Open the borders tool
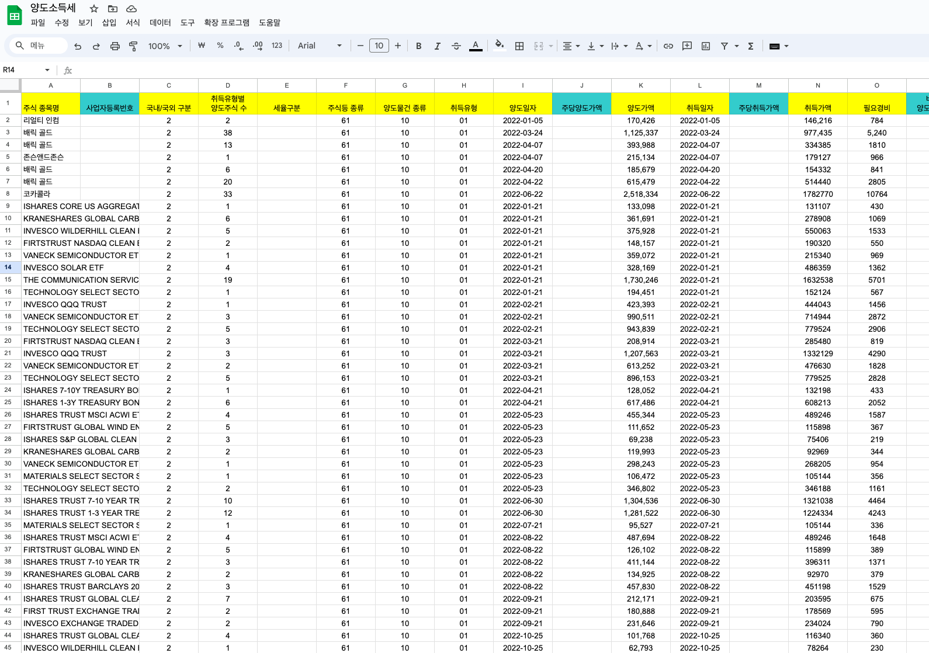 [519, 46]
